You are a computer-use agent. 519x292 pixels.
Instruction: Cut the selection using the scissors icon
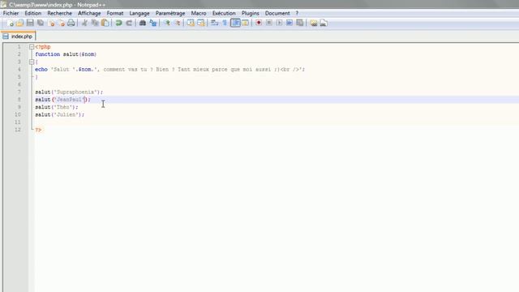84,23
